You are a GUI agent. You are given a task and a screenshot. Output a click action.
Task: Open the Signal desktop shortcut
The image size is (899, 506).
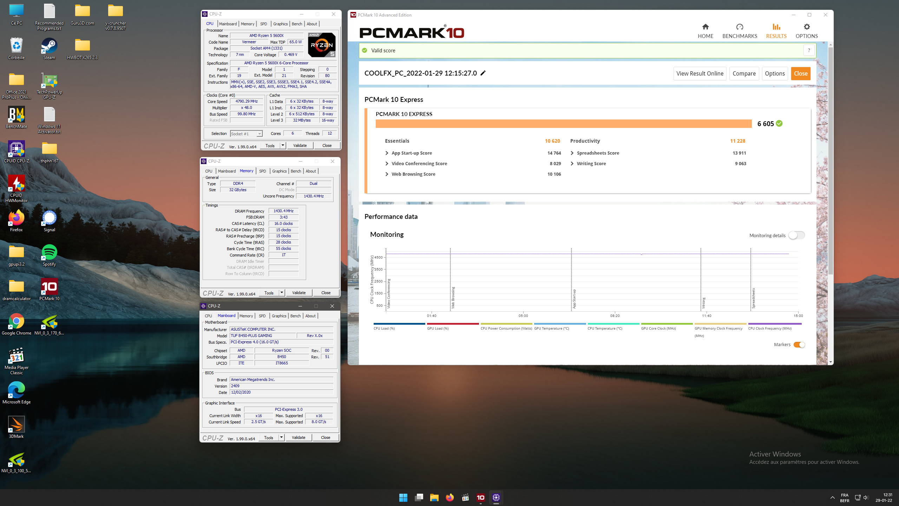pos(49,221)
